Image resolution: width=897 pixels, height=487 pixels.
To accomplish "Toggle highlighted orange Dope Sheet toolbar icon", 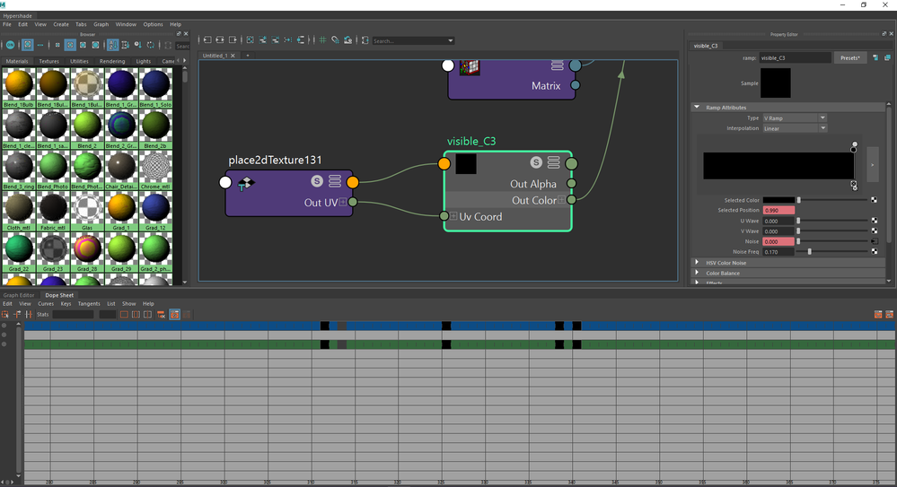I will click(x=174, y=315).
